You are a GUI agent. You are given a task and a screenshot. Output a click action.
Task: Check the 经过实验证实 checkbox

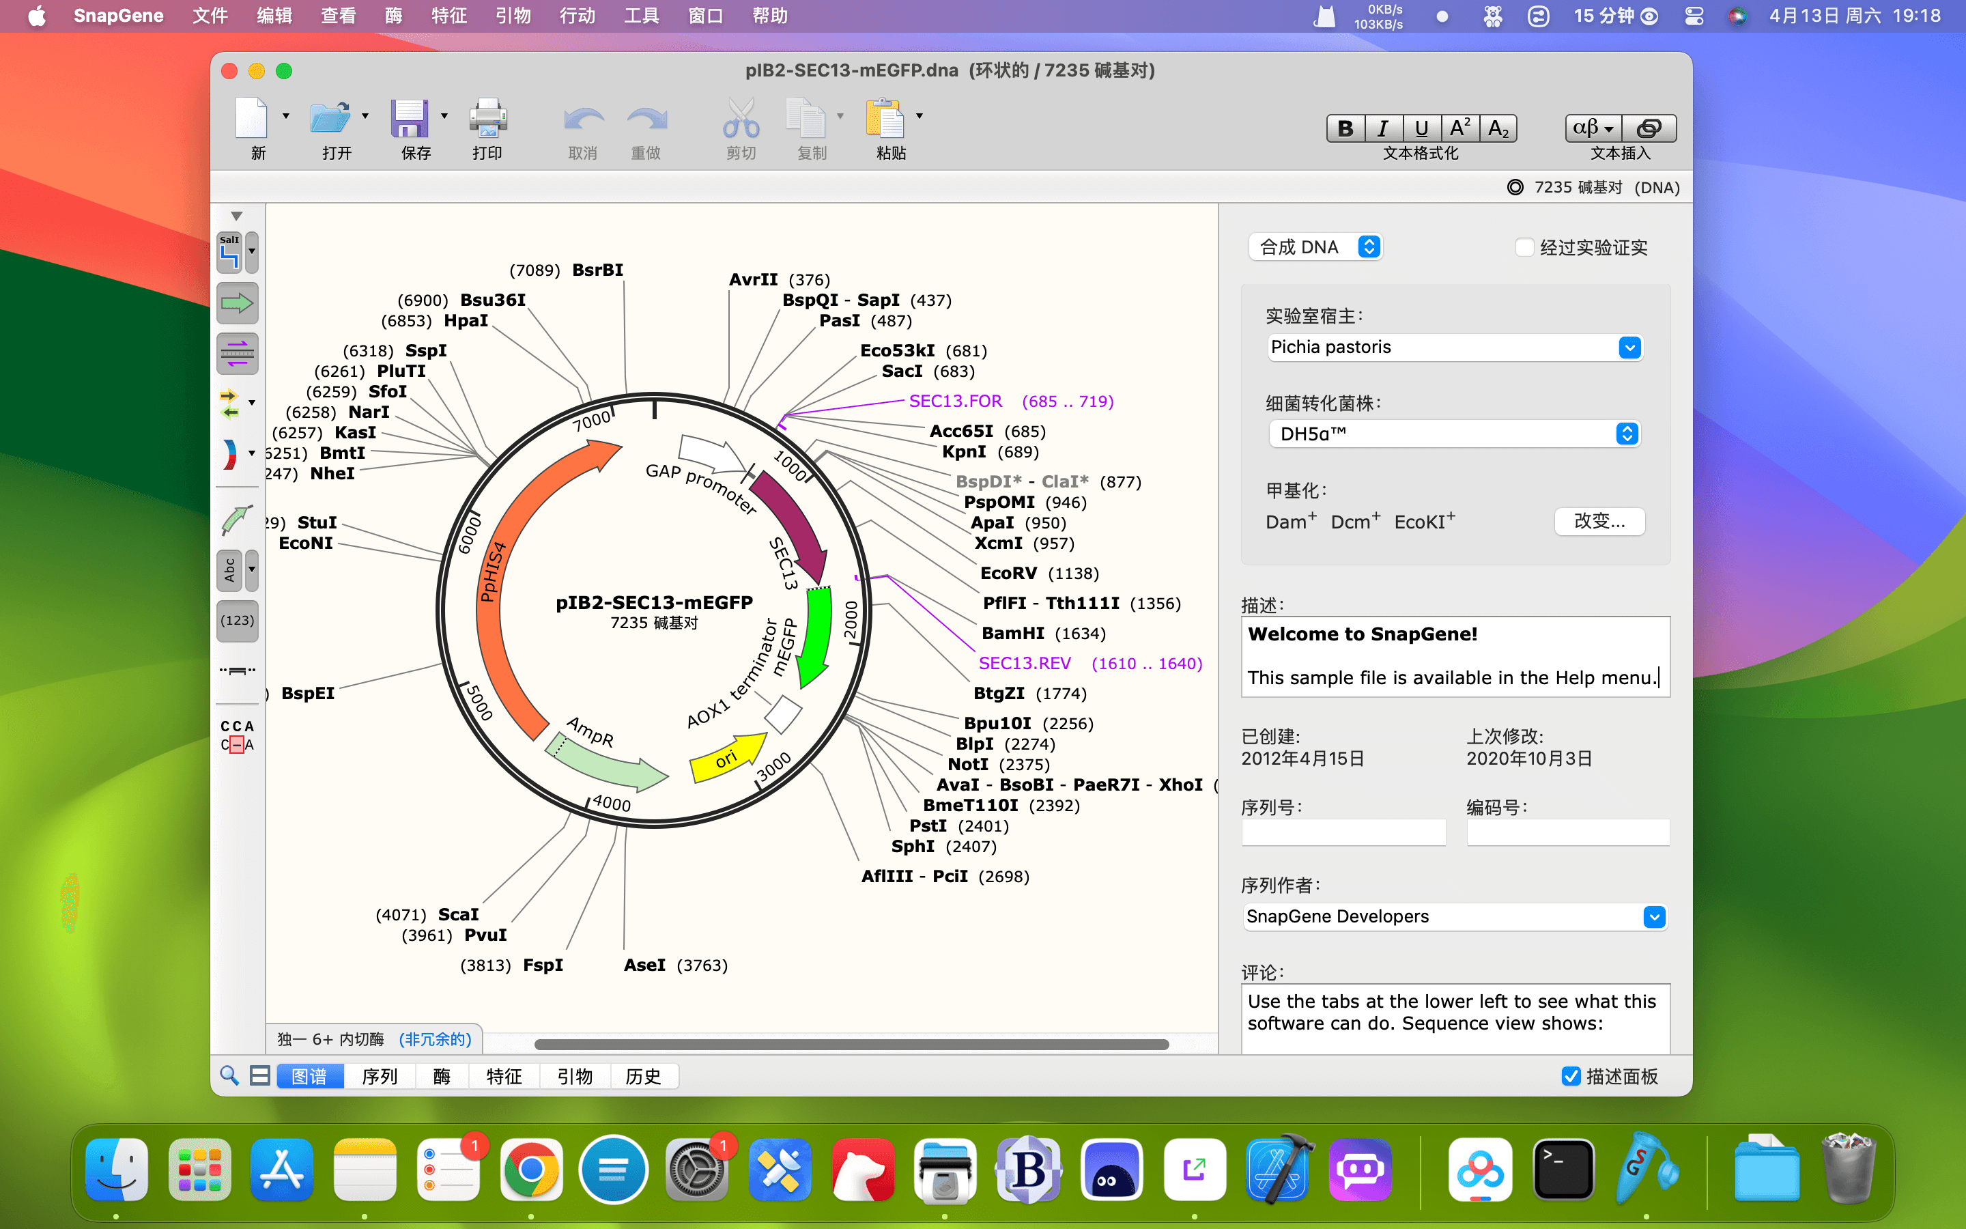[x=1525, y=247]
